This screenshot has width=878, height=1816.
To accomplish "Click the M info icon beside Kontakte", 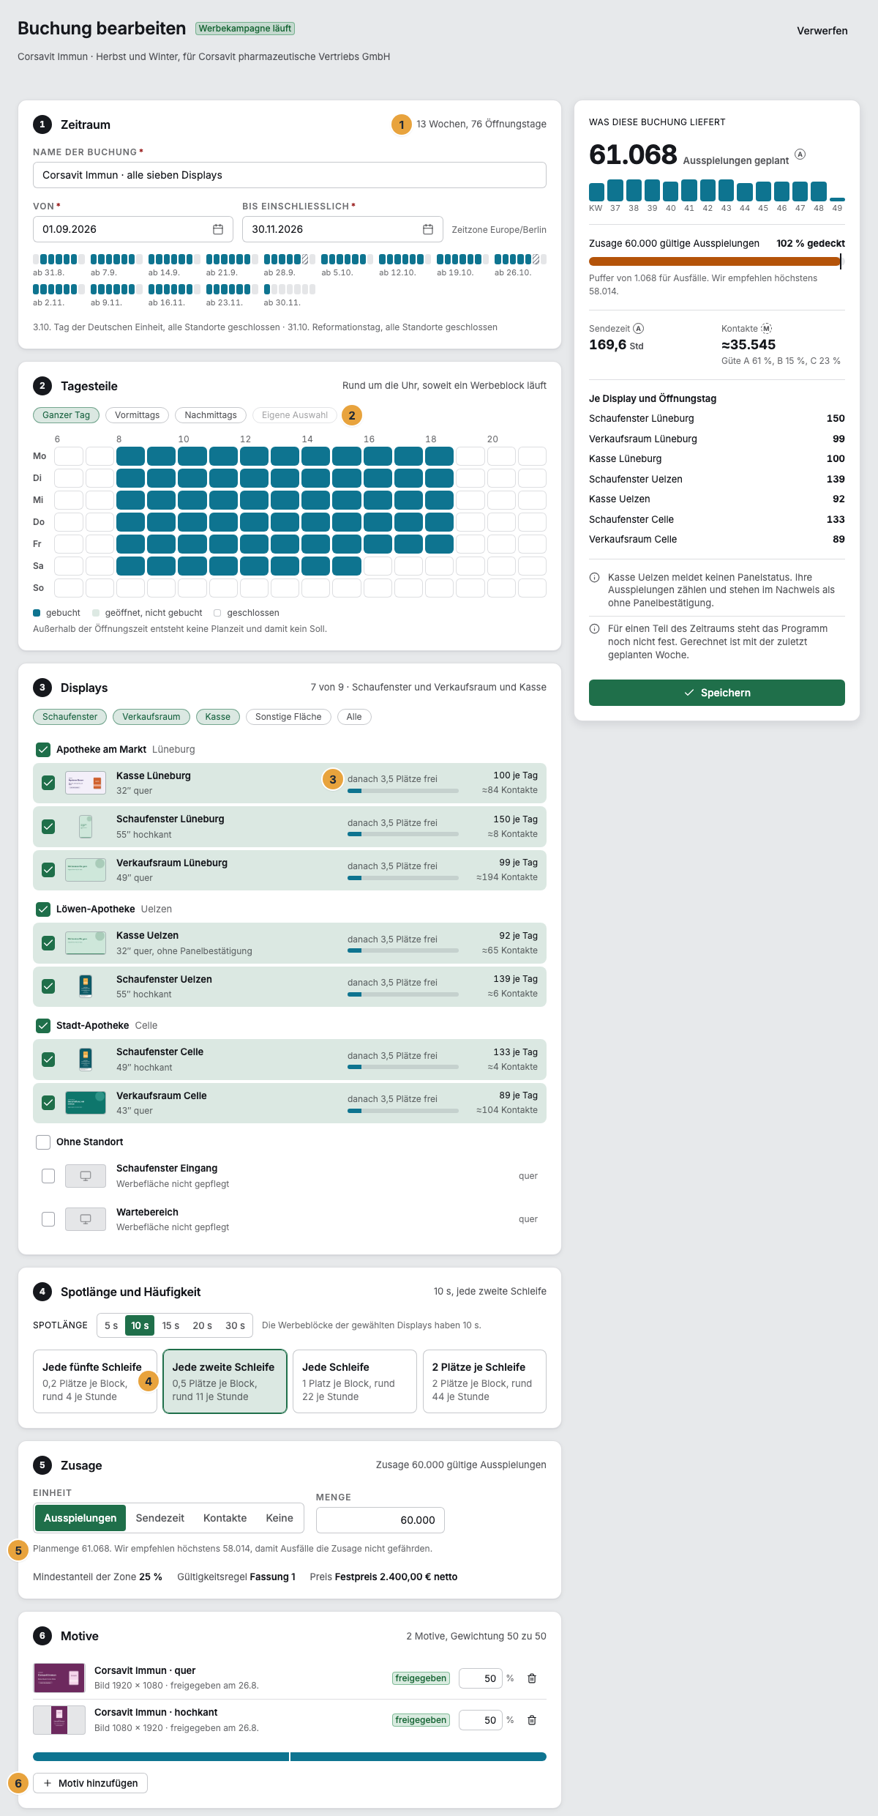I will (766, 329).
